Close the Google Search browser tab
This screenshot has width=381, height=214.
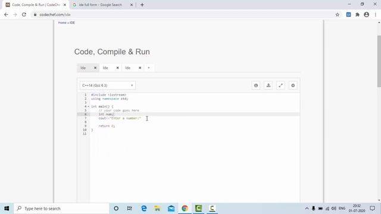132,5
